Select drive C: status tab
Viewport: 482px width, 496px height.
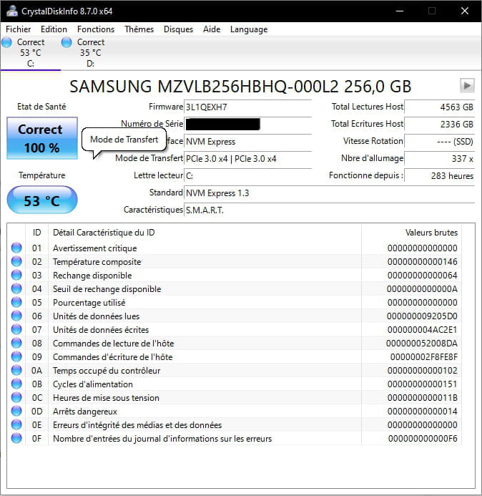coord(31,53)
